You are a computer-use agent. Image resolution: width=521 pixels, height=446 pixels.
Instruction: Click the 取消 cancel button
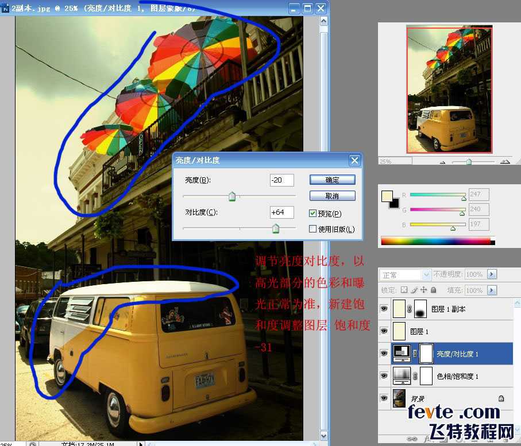point(332,196)
